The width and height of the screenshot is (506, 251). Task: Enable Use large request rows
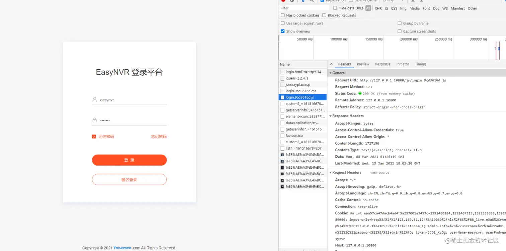[283, 23]
